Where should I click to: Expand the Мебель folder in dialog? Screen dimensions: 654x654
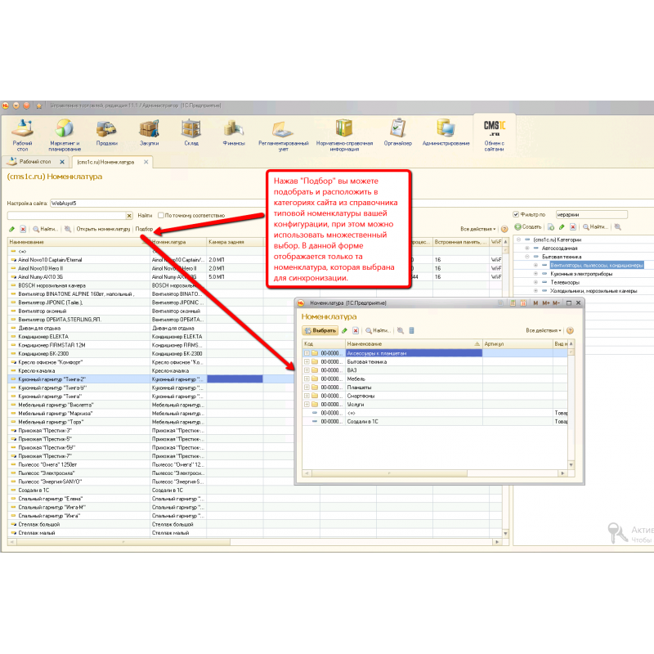point(307,379)
